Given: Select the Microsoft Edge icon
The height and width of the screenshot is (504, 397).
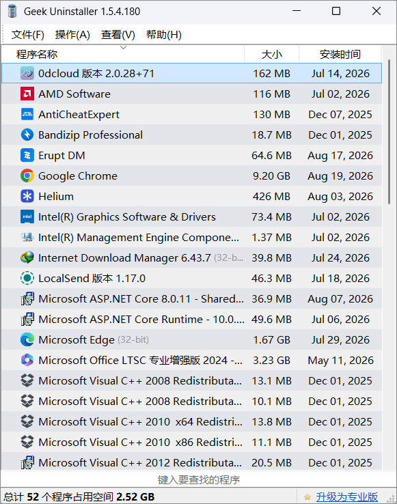Looking at the screenshot, I should [27, 339].
